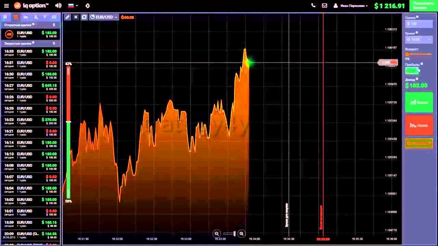The image size is (438, 246).
Task: Toggle the pin for Открытые сделки panel
Action: point(54,25)
